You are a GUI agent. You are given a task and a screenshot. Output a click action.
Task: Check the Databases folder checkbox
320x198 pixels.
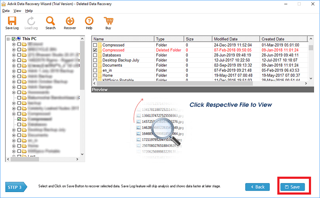pyautogui.click(x=95, y=55)
